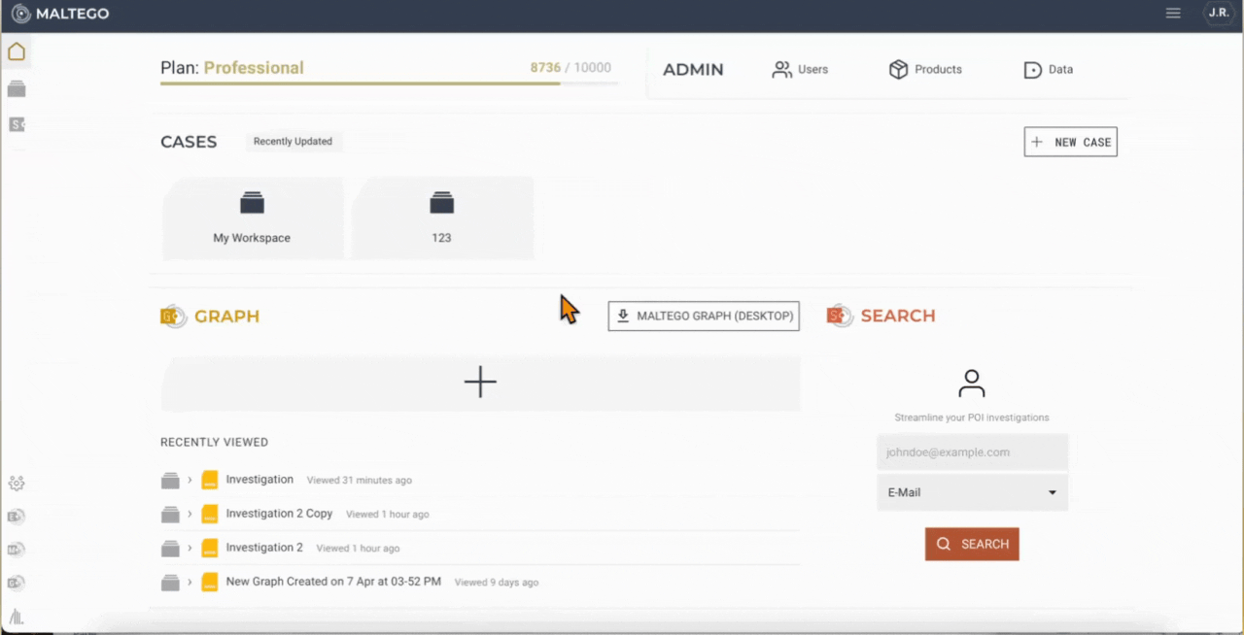
Task: Click the orange Search button
Action: point(972,544)
